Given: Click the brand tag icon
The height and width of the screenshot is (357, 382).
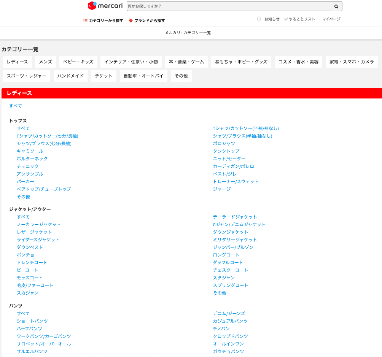Looking at the screenshot, I should point(131,21).
